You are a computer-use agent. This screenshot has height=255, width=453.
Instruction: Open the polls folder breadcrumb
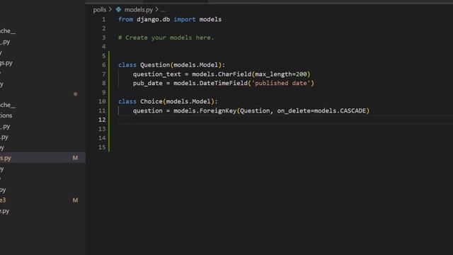pos(100,9)
